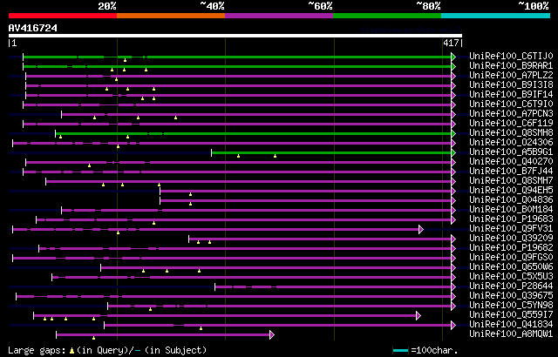Viewport: 558px width, 357px height.
Task: Select the UniRef100_P28644 label
Action: click(511, 286)
